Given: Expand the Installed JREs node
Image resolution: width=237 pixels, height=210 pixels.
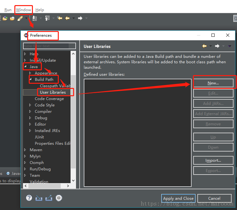Looking at the screenshot, I should point(30,130).
